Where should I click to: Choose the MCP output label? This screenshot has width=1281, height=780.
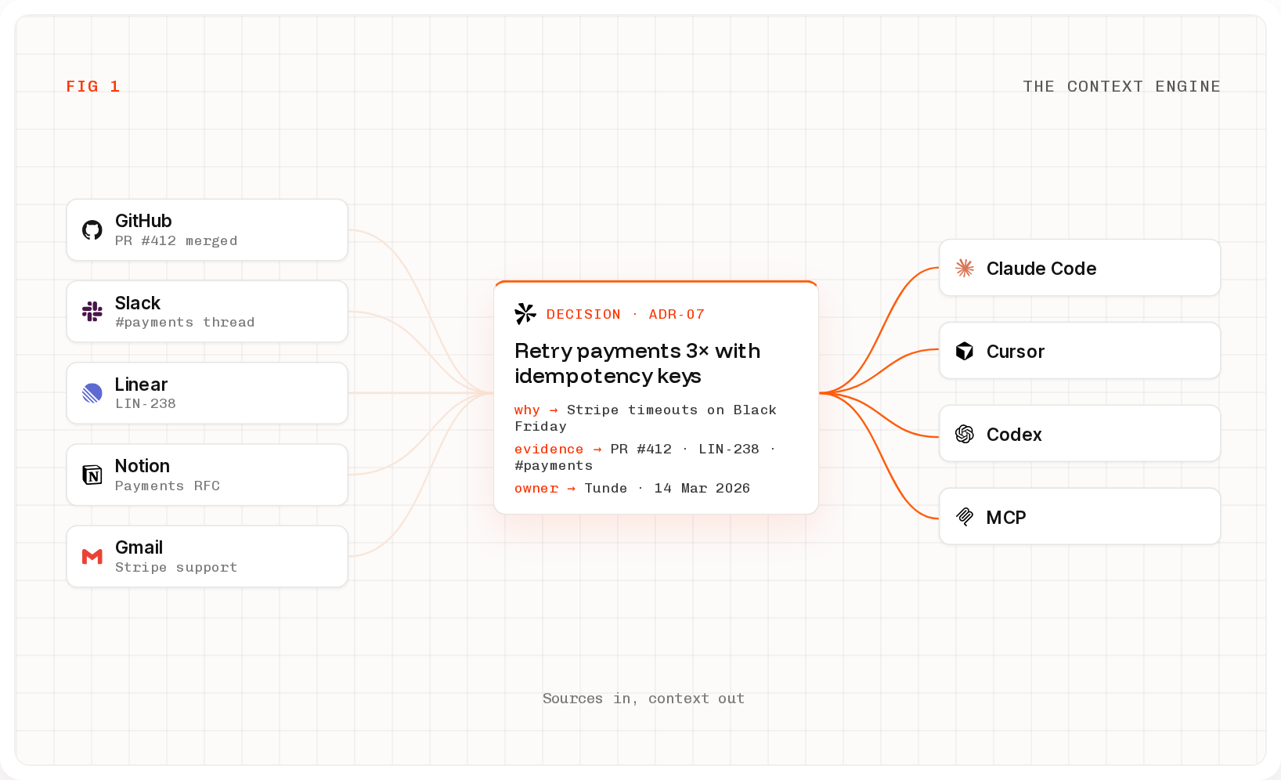pyautogui.click(x=1006, y=518)
